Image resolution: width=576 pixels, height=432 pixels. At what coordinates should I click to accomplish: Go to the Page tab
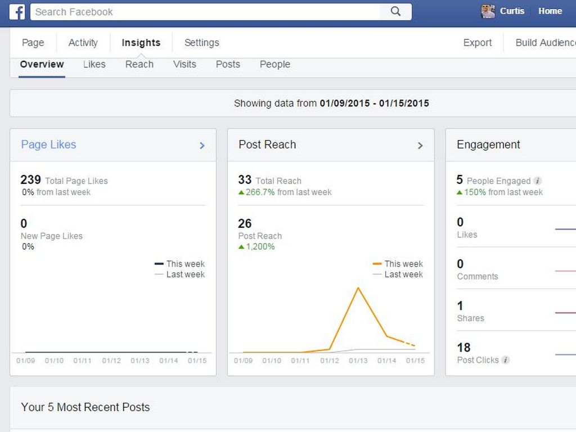tap(33, 43)
